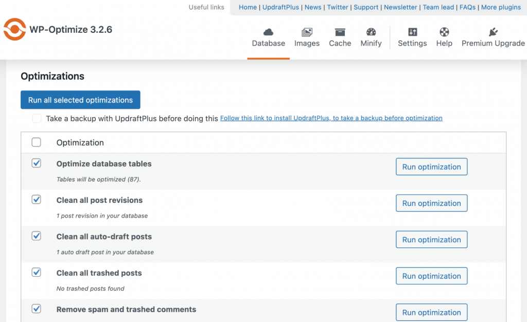
Task: Enable backup with UpdraftPlus before optimizing
Action: click(x=37, y=118)
